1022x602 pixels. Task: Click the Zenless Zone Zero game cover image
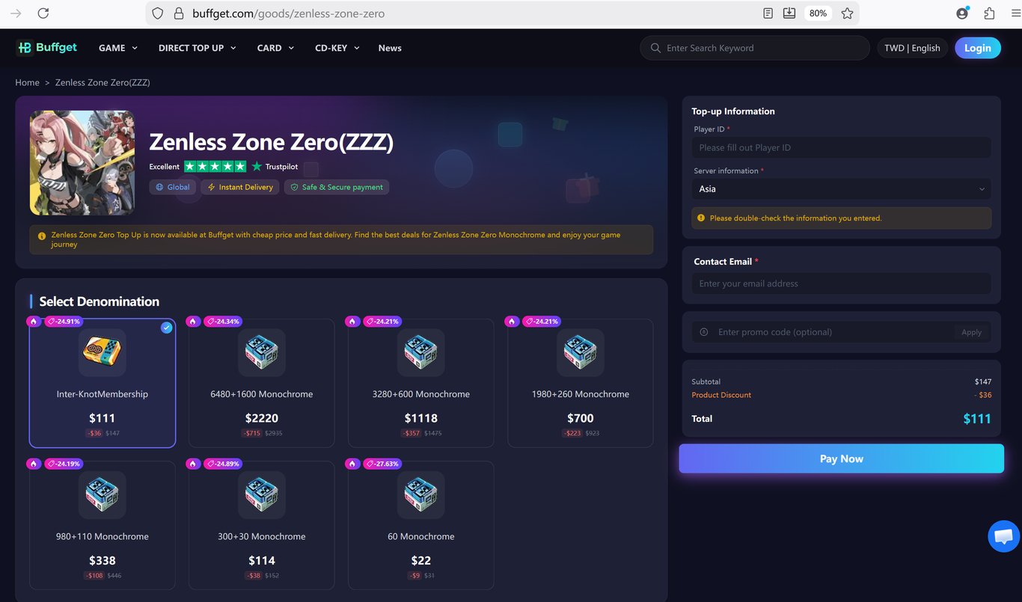click(x=82, y=163)
